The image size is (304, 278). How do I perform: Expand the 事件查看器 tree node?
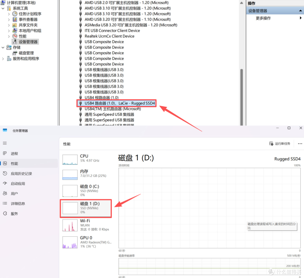click(x=9, y=20)
